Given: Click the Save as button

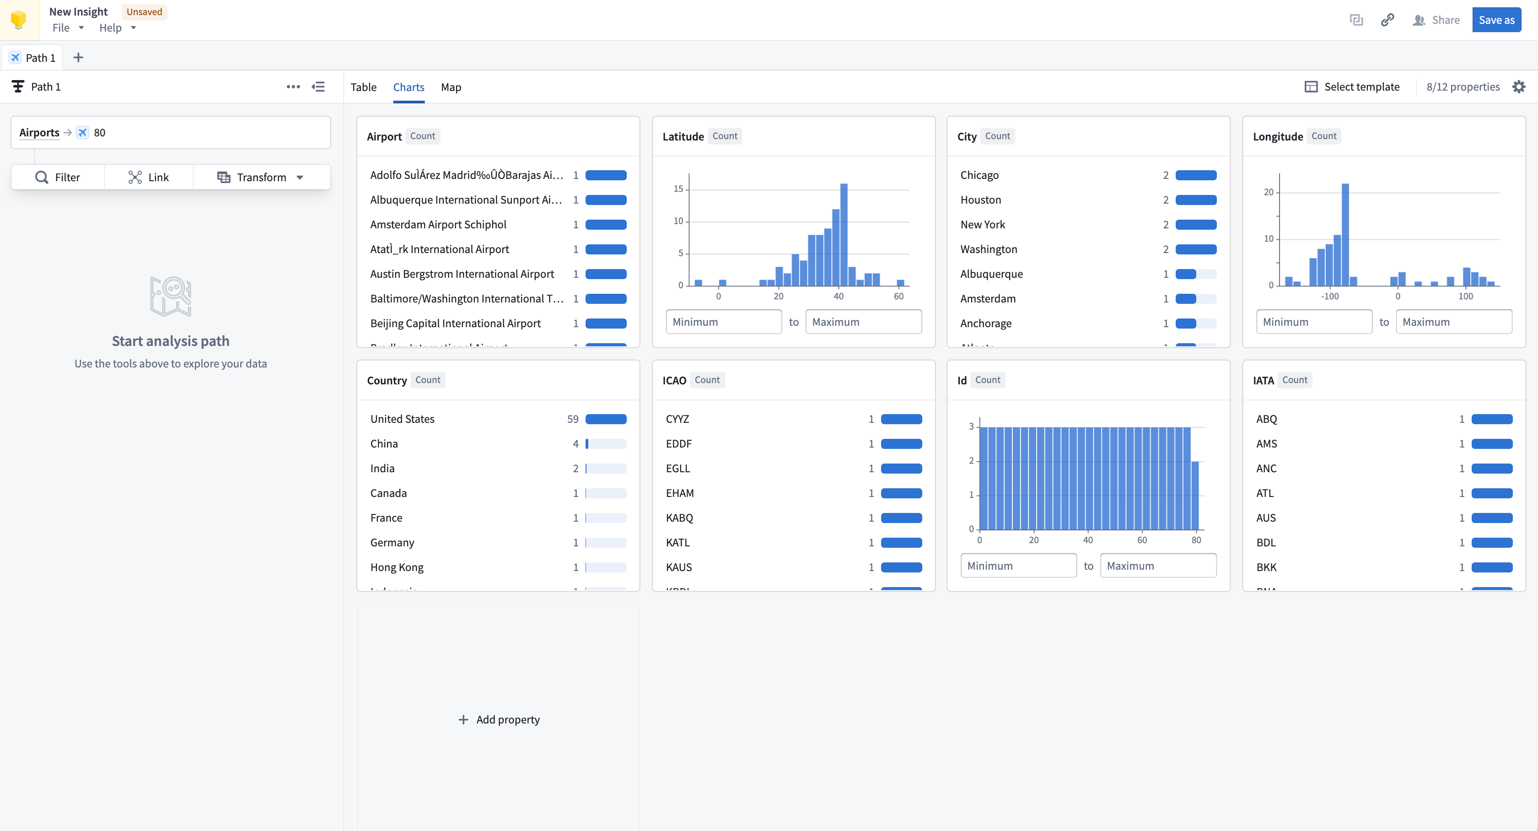Looking at the screenshot, I should [x=1496, y=20].
